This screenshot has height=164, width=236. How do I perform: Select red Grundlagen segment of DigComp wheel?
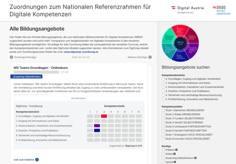click(181, 31)
